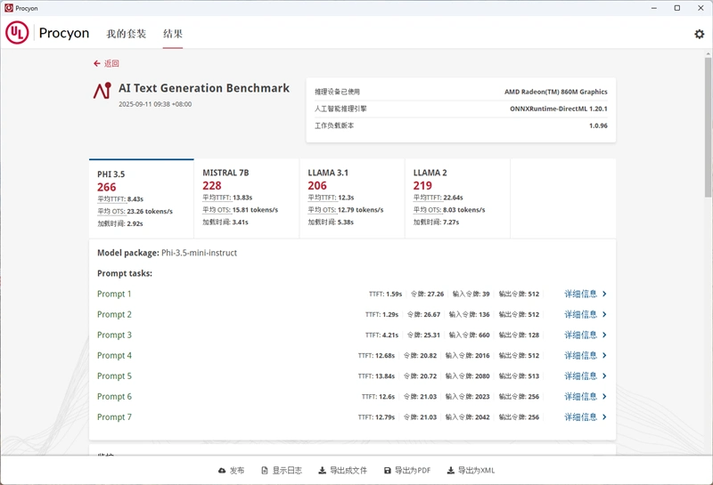Click the 导出成文件 button
The height and width of the screenshot is (485, 713).
[x=343, y=471]
